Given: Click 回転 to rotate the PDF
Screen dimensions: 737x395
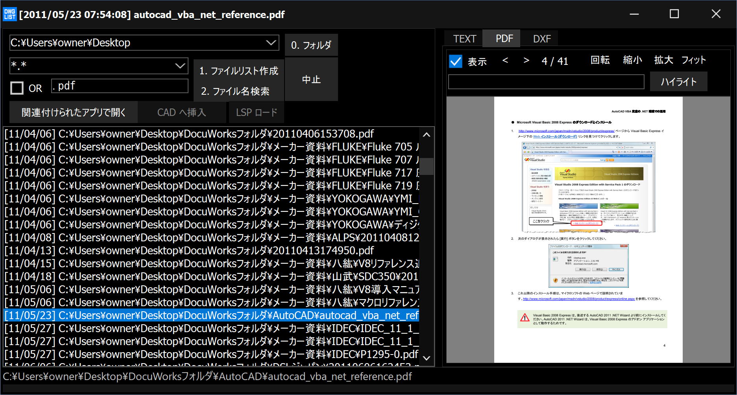Looking at the screenshot, I should point(600,60).
